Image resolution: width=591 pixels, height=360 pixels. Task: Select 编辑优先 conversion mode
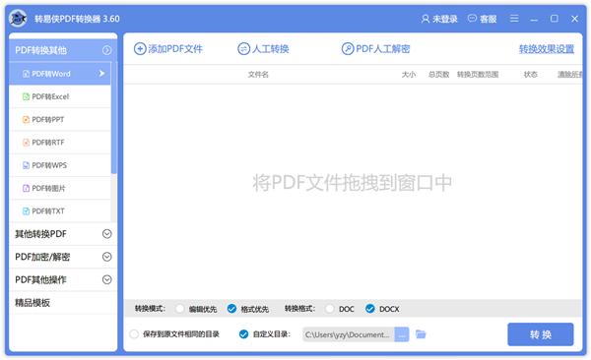(180, 309)
